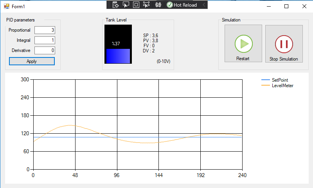Click the 'Integral' label
Image resolution: width=313 pixels, height=188 pixels.
tap(23, 40)
